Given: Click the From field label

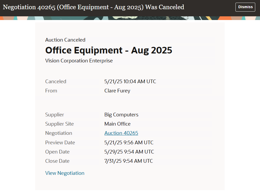Looking at the screenshot, I should click(51, 91).
